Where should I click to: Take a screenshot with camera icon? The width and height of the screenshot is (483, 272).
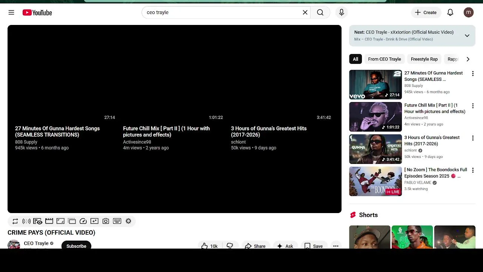pyautogui.click(x=106, y=221)
